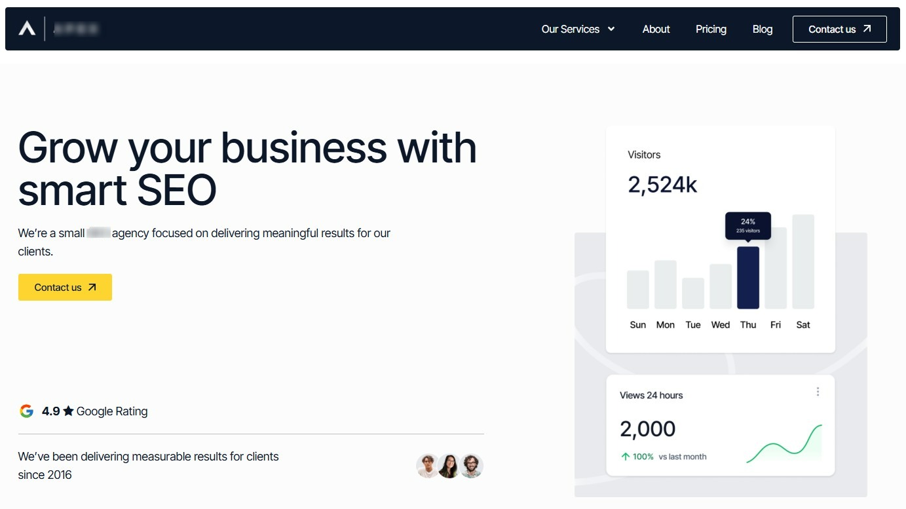Image resolution: width=906 pixels, height=509 pixels.
Task: Click the Tue bar in Visitors chart
Action: [693, 293]
